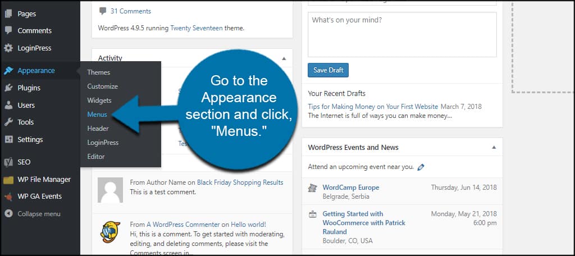Click 'Boulder, CO, USA' location text
This screenshot has width=575, height=256.
pyautogui.click(x=348, y=241)
